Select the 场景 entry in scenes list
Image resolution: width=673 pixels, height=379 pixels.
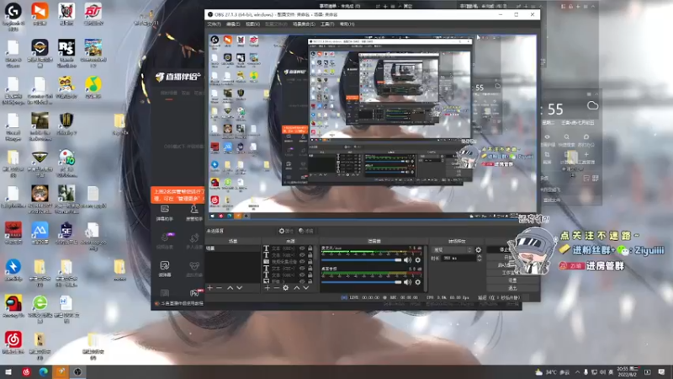click(232, 248)
